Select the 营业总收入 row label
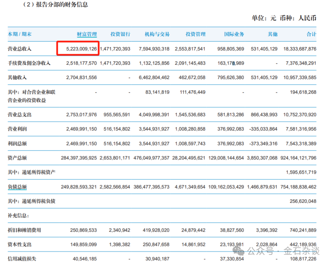Viewport: 330px width, 264px height. pos(20,49)
